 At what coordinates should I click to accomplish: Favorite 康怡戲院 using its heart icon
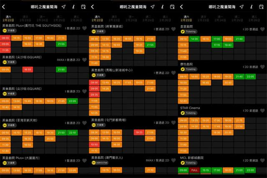coord(262,67)
